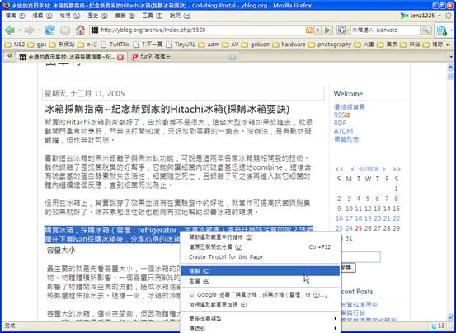Open the 書籤 (B) Bookmarks menu
Image resolution: width=456 pixels, height=333 pixels.
pyautogui.click(x=125, y=16)
